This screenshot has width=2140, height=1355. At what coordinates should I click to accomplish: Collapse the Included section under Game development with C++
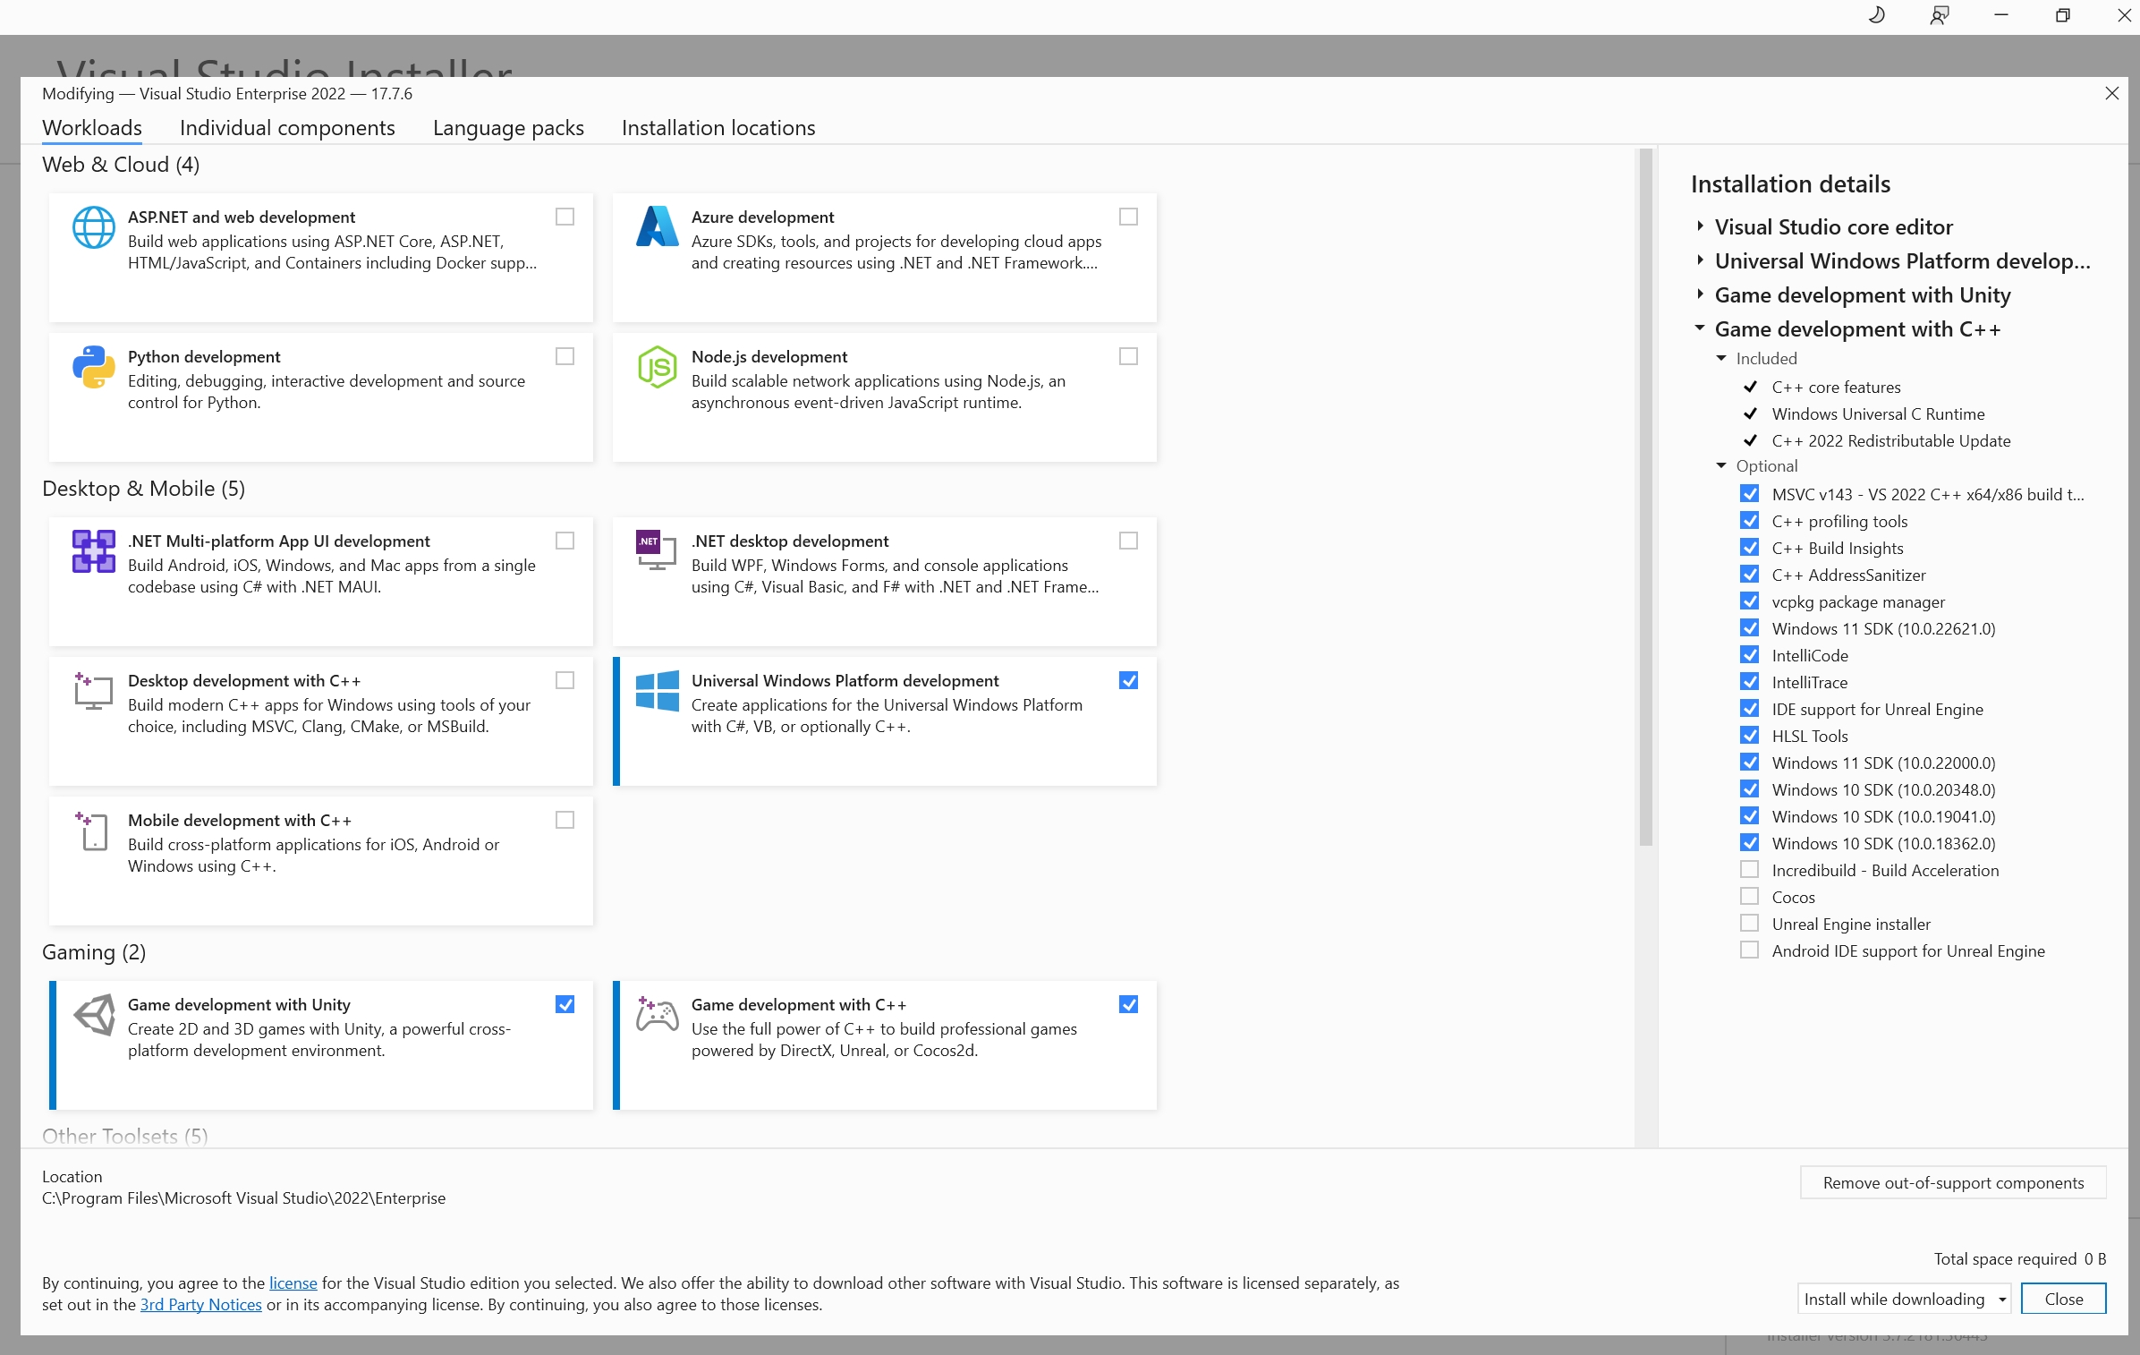pos(1720,358)
